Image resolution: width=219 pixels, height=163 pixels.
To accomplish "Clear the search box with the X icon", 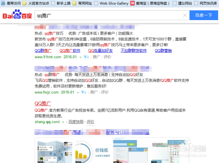I will click(185, 15).
